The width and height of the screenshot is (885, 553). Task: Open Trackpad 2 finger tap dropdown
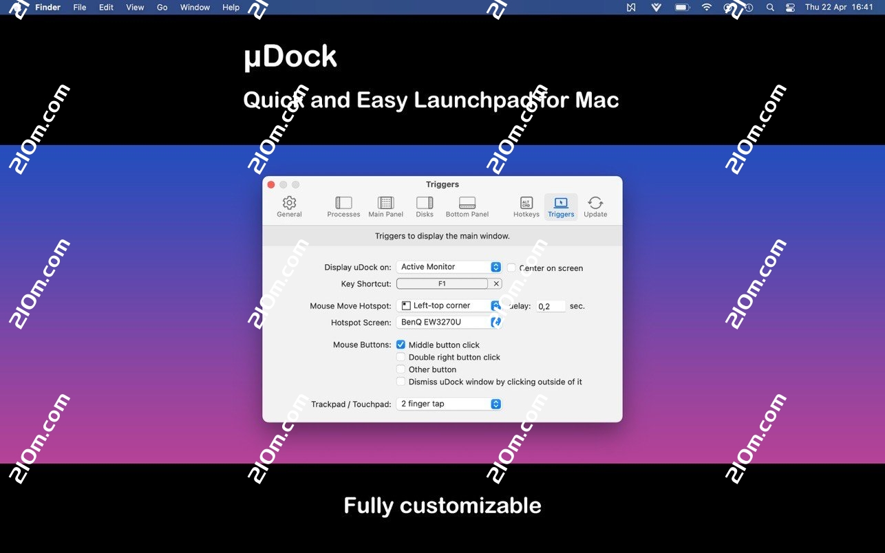click(449, 404)
